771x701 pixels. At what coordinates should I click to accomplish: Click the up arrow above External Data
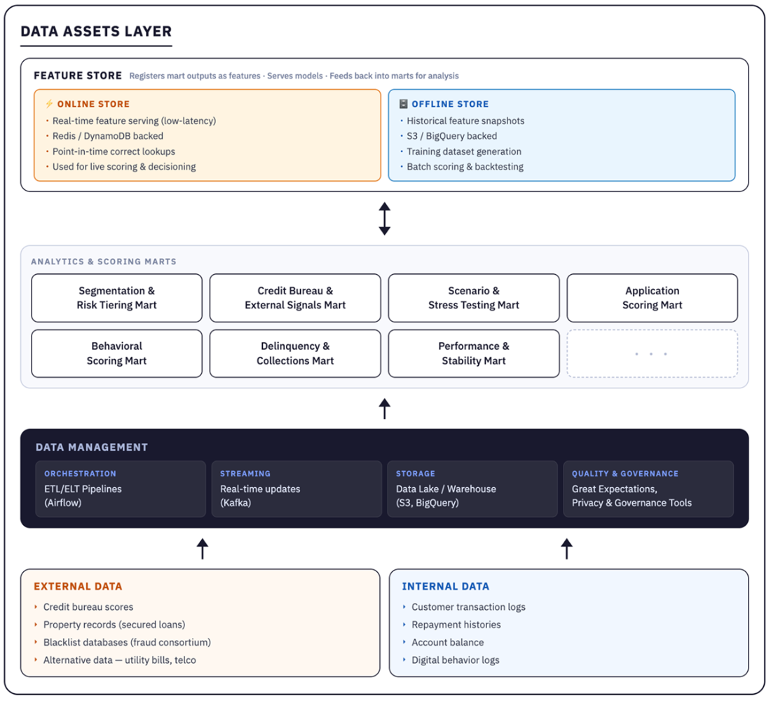coord(203,548)
